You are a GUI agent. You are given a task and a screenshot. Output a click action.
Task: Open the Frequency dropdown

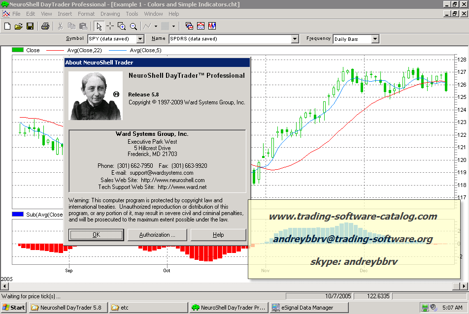(x=375, y=39)
